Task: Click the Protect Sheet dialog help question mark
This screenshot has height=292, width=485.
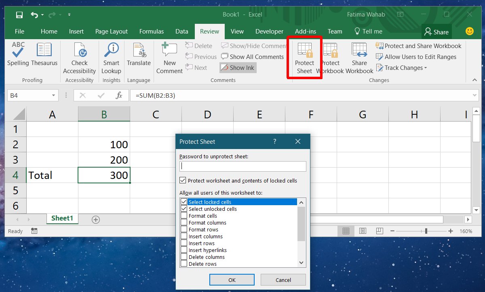Action: (x=275, y=141)
